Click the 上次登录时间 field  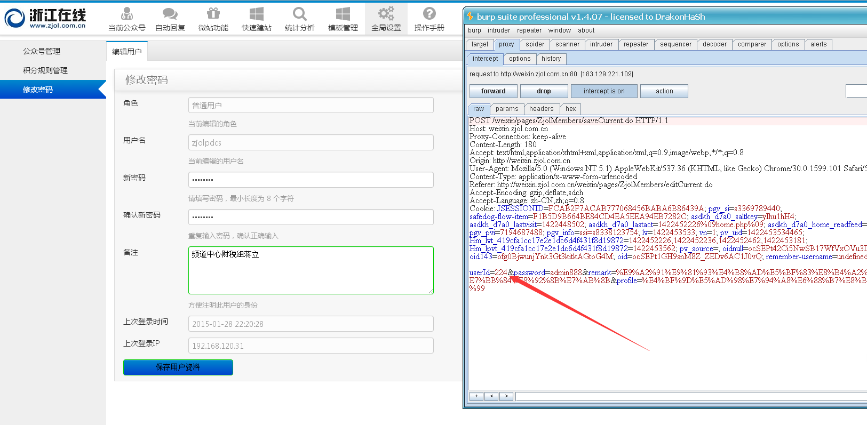pos(311,324)
